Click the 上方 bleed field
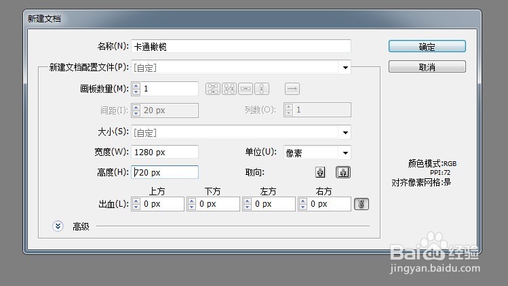The width and height of the screenshot is (508, 286). (x=162, y=204)
